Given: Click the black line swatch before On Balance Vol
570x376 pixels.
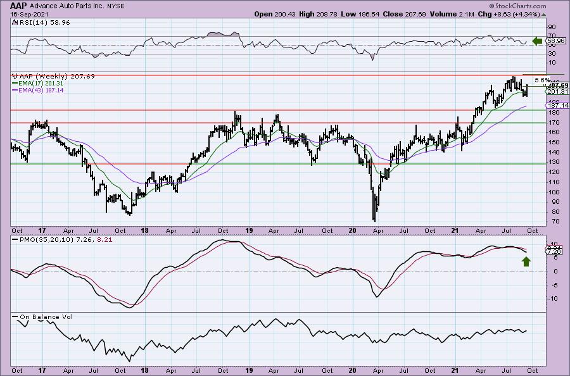Looking at the screenshot, I should point(15,316).
